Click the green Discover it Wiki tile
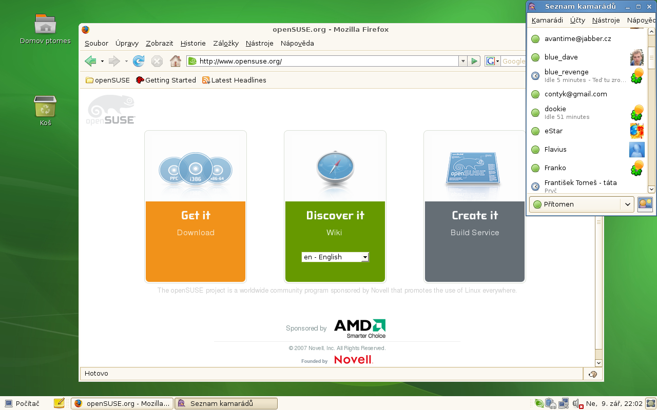657x410 pixels. tap(335, 207)
